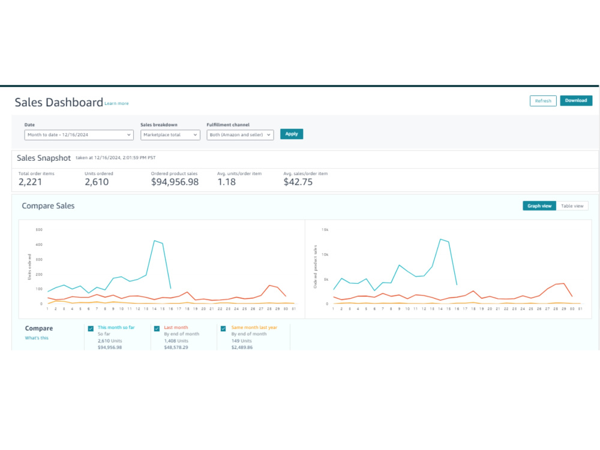
Task: Click the 1.18 avg units per order value
Action: pyautogui.click(x=227, y=182)
